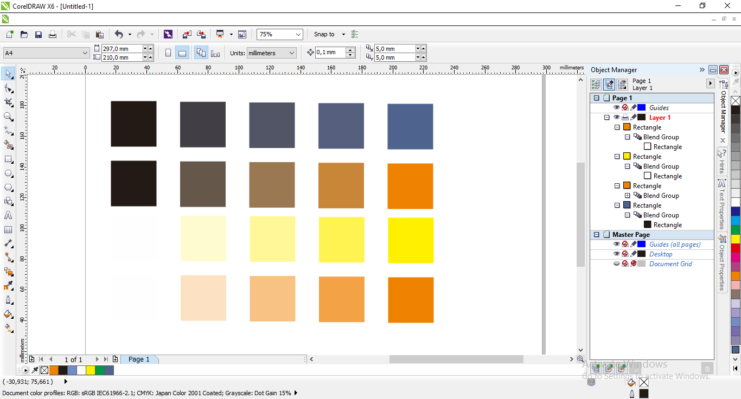
Task: Open the Fill tool
Action: click(x=8, y=314)
